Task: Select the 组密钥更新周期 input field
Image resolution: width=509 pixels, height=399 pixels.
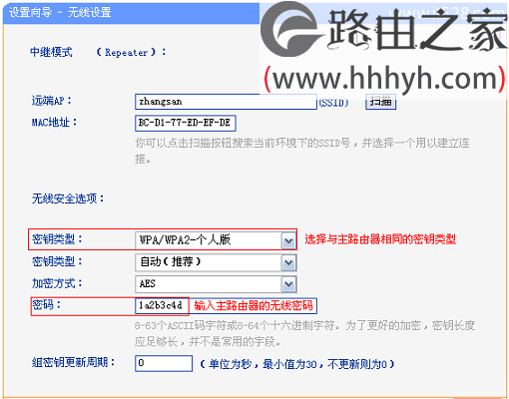Action: click(164, 363)
